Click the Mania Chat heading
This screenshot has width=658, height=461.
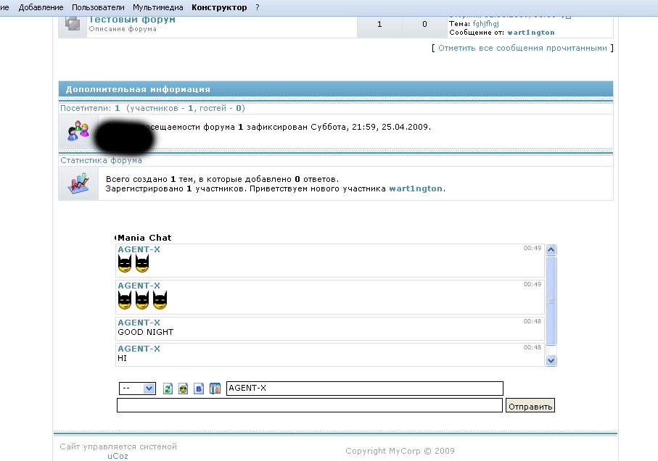[143, 238]
